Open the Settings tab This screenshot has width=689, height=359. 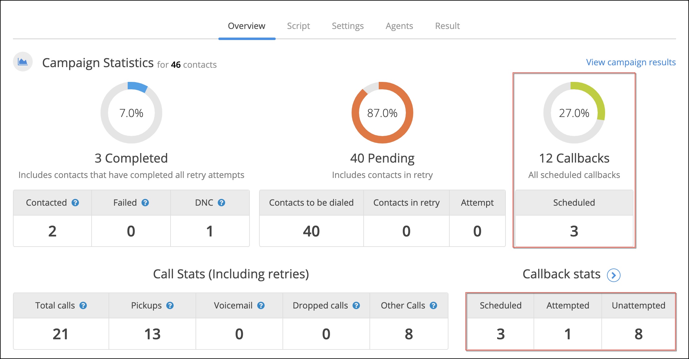click(348, 26)
